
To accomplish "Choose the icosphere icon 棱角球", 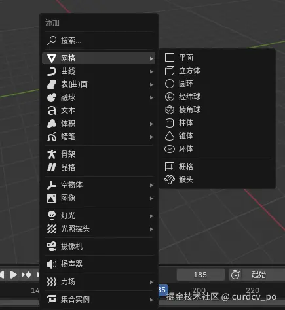I will pyautogui.click(x=170, y=110).
